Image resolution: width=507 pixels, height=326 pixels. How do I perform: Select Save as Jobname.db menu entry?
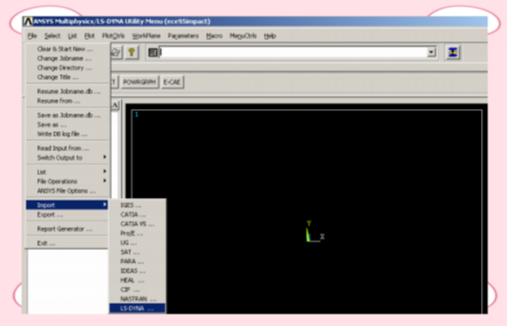click(67, 115)
